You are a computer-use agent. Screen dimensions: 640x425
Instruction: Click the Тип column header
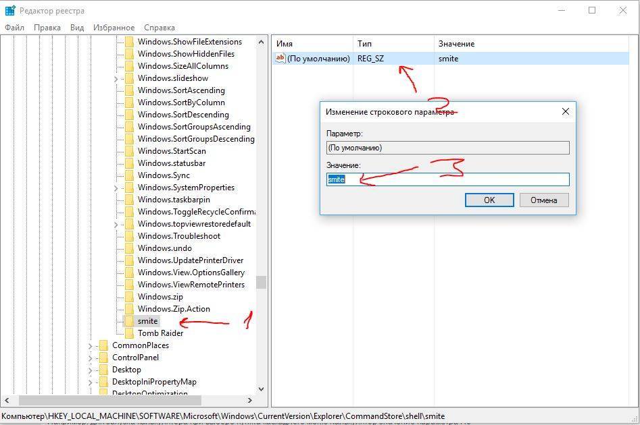pos(365,44)
